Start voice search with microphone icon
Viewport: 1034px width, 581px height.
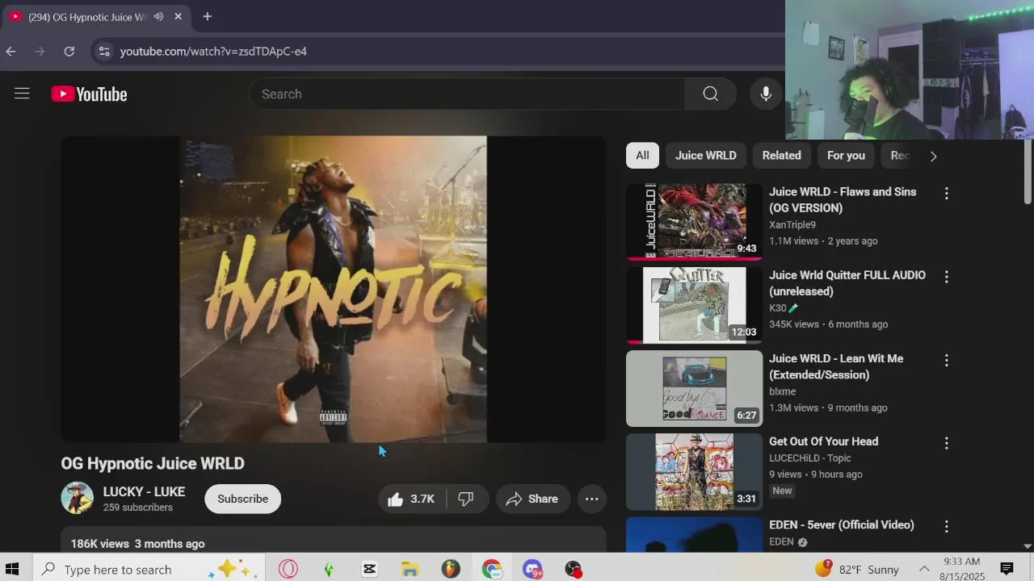point(765,94)
